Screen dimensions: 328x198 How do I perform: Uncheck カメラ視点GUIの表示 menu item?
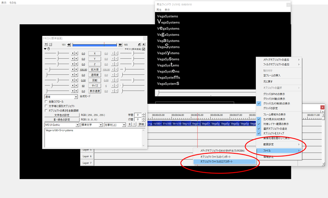tap(279, 119)
